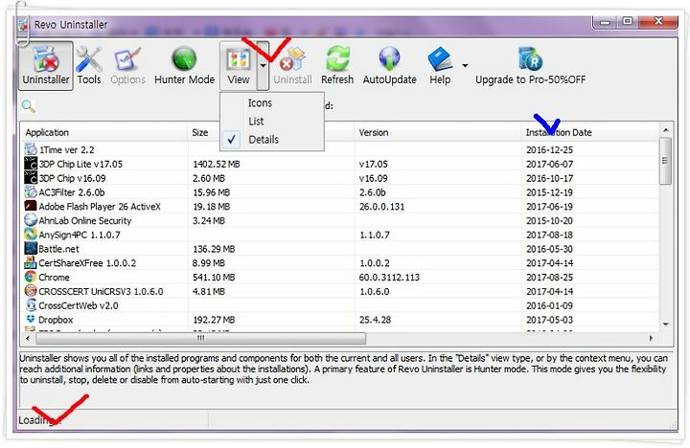Image resolution: width=690 pixels, height=448 pixels.
Task: Sort by the Version column header
Action: (438, 132)
